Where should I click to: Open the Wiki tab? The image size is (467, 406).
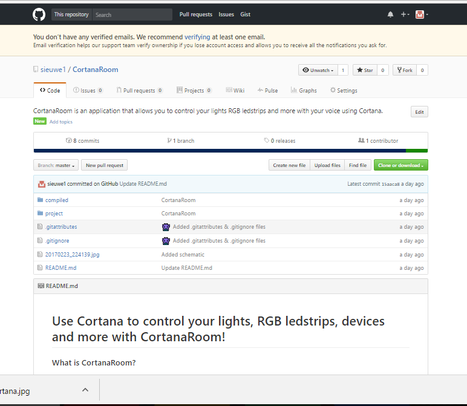click(x=235, y=90)
